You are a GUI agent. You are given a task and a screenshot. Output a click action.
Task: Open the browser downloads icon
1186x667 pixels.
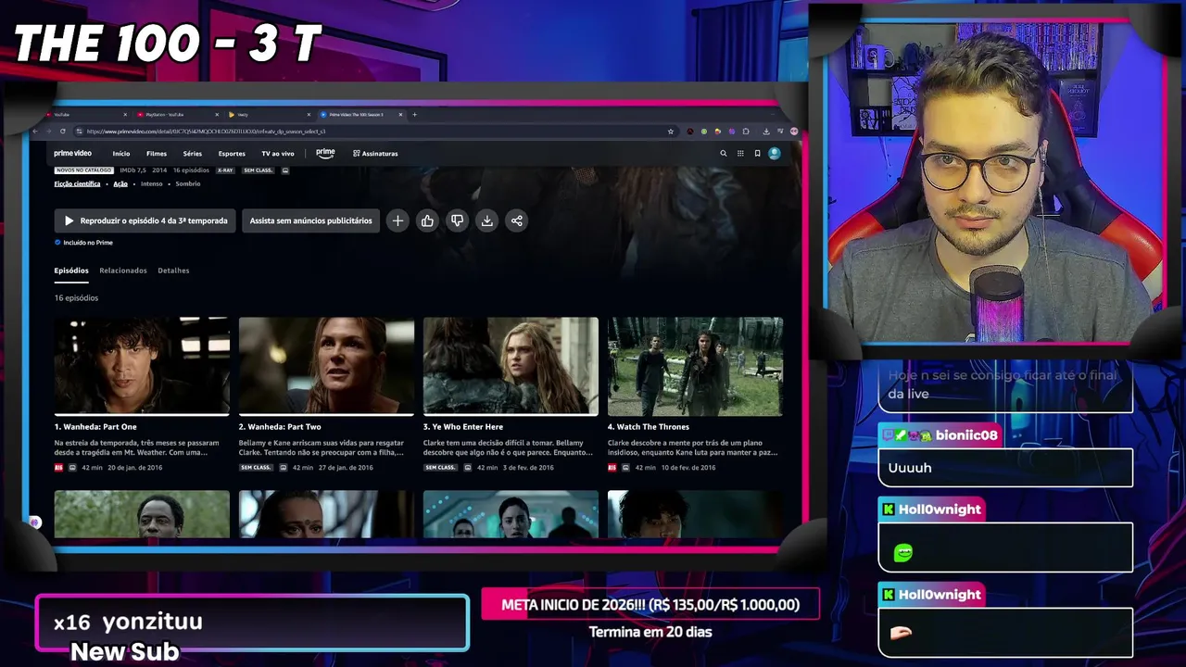(766, 132)
